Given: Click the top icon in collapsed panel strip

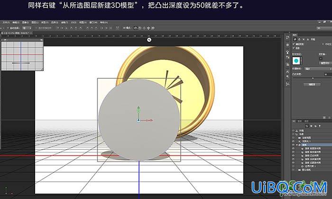Looking at the screenshot, I should [x=287, y=38].
